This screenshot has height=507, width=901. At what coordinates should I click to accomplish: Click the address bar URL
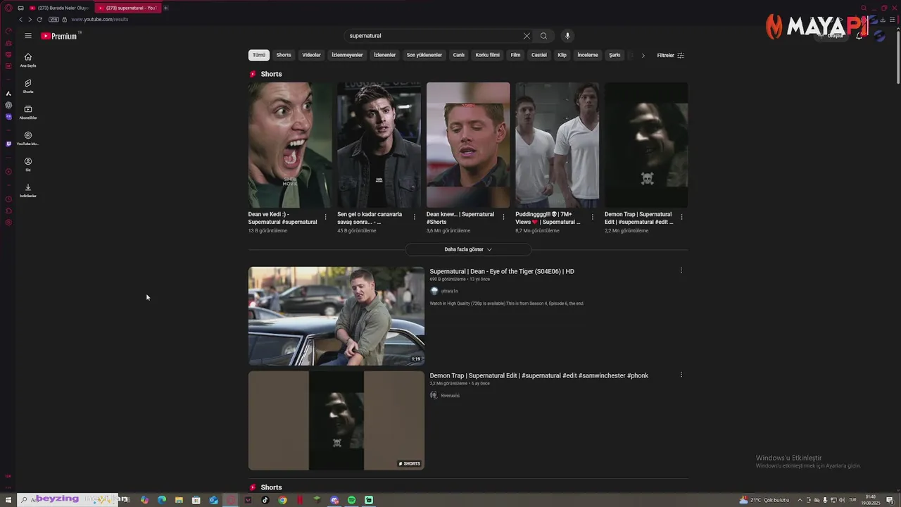click(x=100, y=20)
